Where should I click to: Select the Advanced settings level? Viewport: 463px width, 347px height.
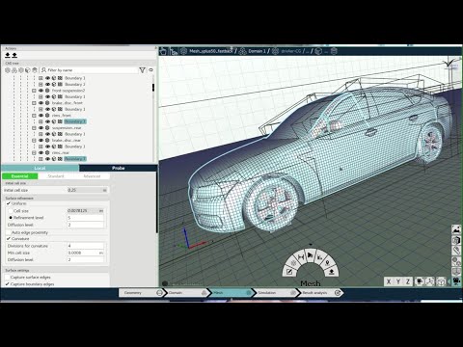pyautogui.click(x=92, y=176)
